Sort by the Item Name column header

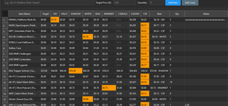click(24, 14)
